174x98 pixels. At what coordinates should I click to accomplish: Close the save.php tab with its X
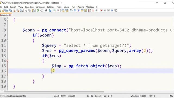pyautogui.click(x=10, y=15)
